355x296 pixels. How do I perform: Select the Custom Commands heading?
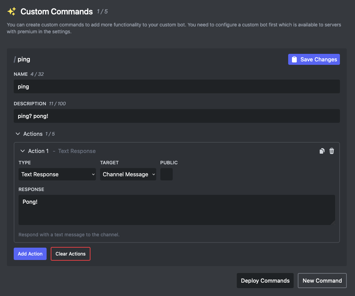tap(57, 11)
